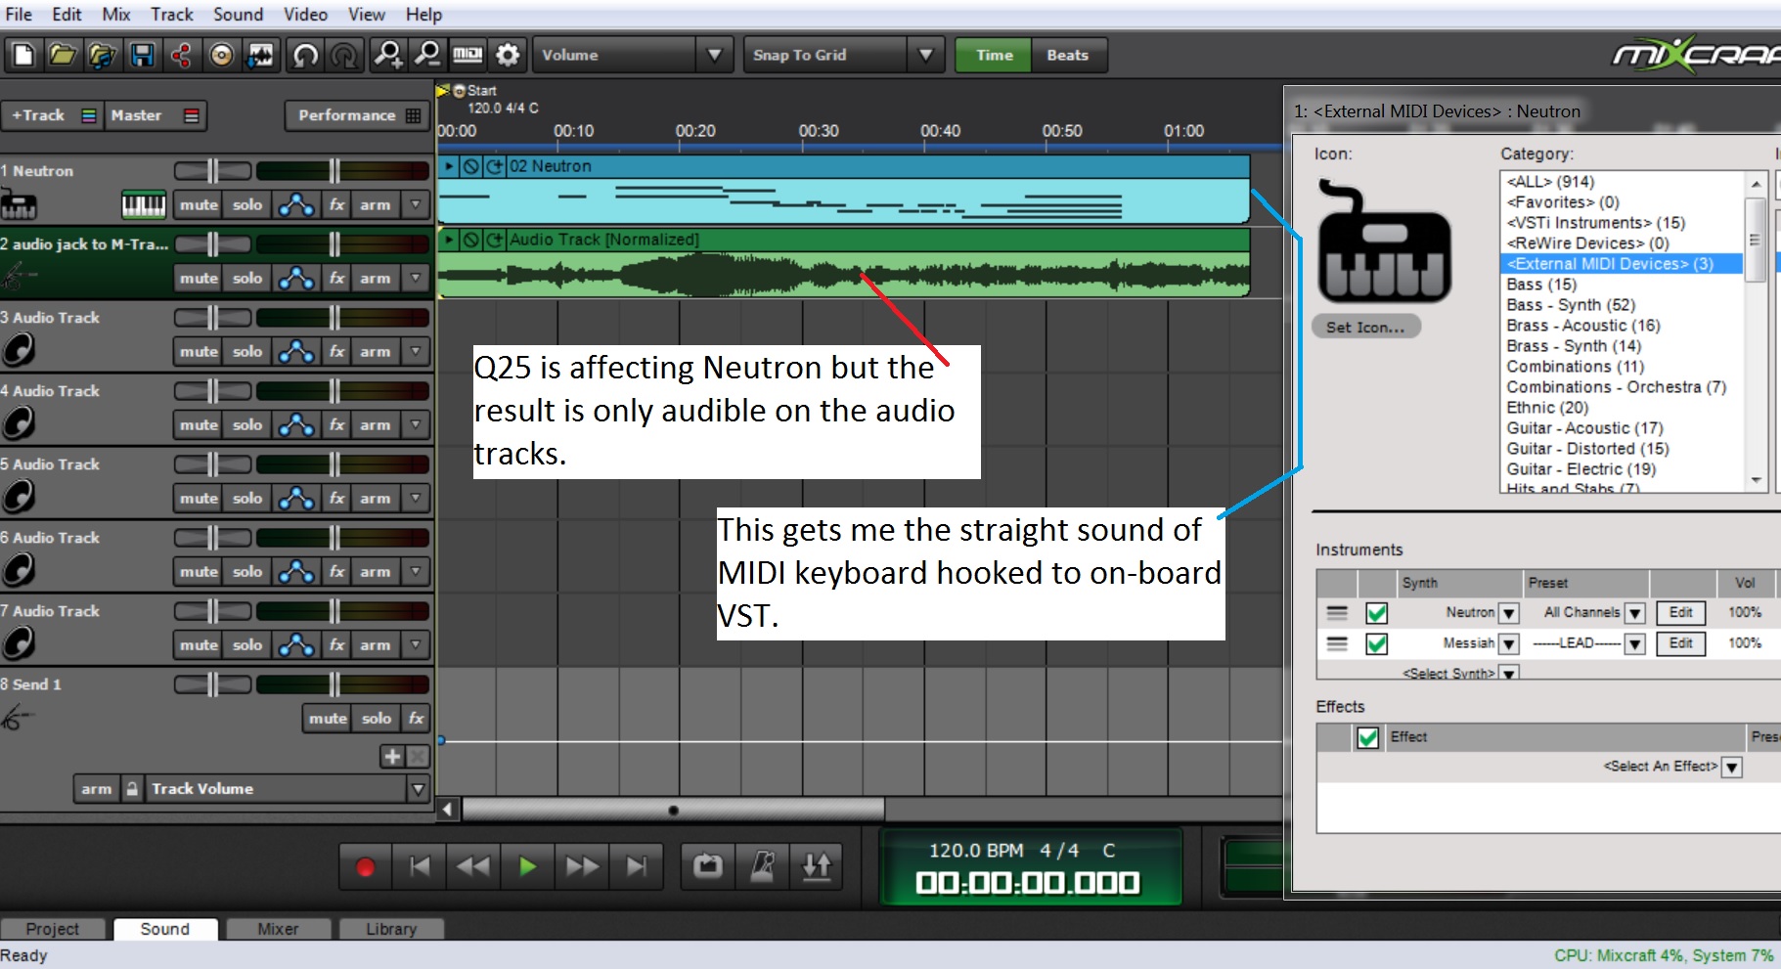The image size is (1781, 969).
Task: Click the Set Icon... button
Action: (1365, 328)
